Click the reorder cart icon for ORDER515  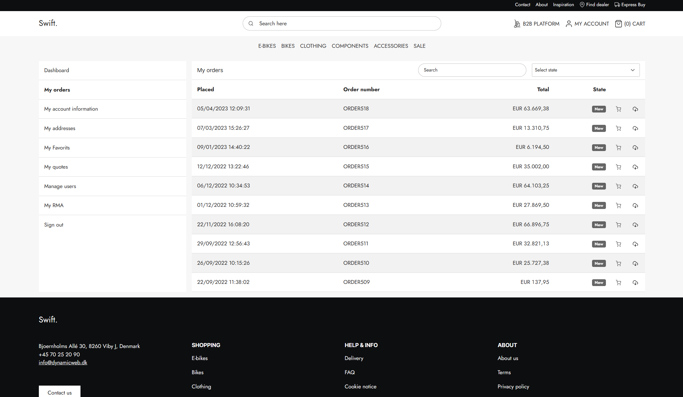[618, 167]
